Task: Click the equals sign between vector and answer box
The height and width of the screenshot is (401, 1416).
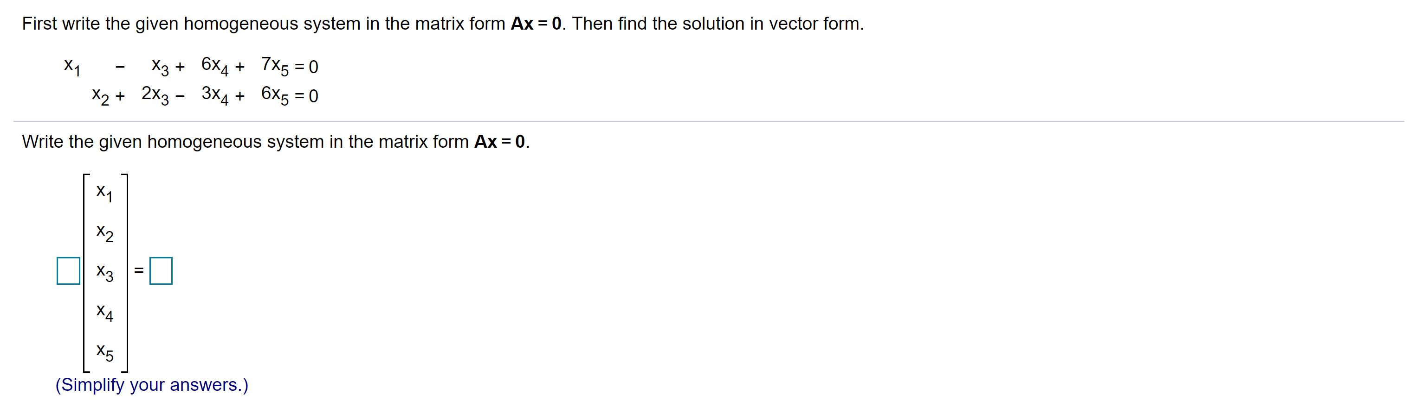Action: [140, 270]
